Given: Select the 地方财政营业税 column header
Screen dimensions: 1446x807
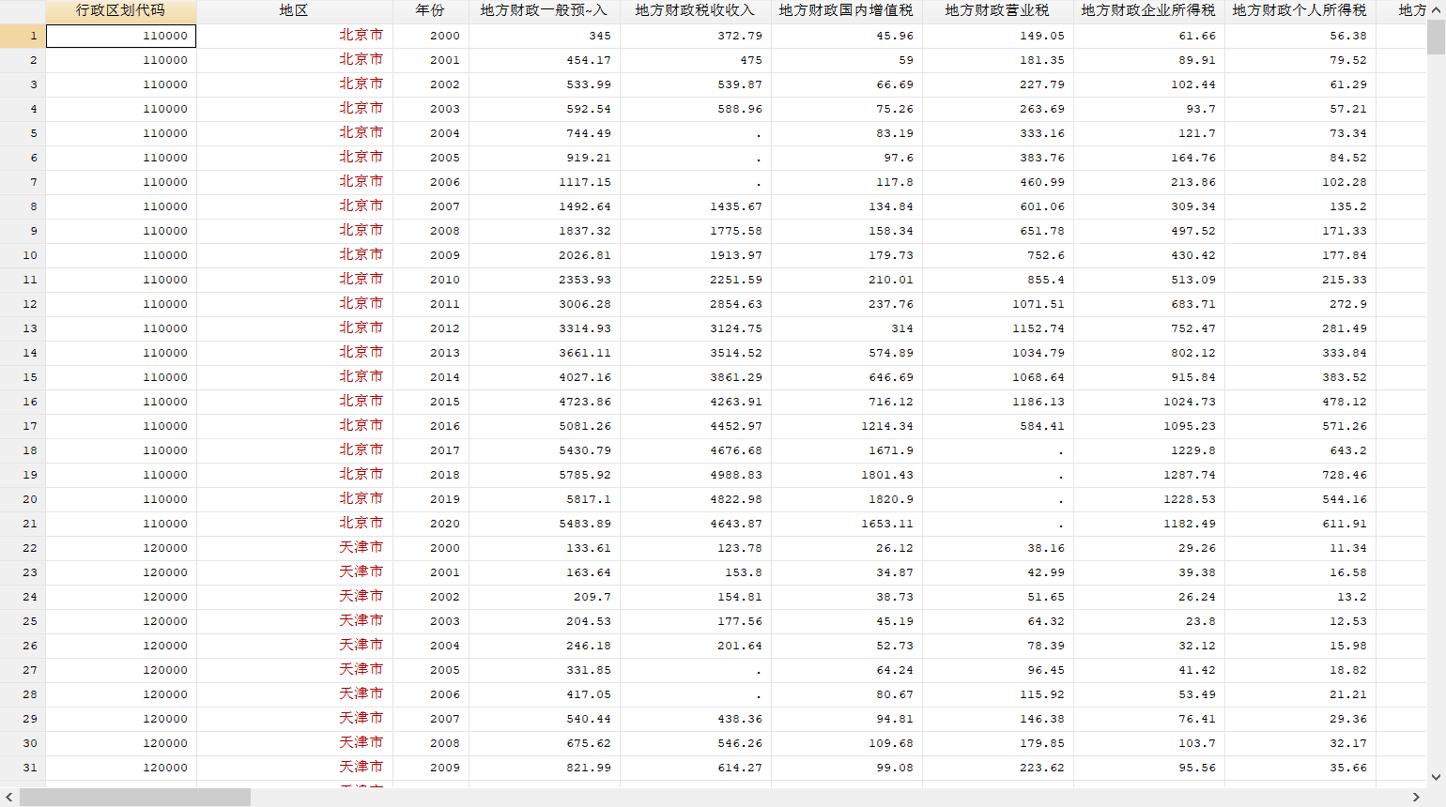Looking at the screenshot, I should pyautogui.click(x=997, y=11).
